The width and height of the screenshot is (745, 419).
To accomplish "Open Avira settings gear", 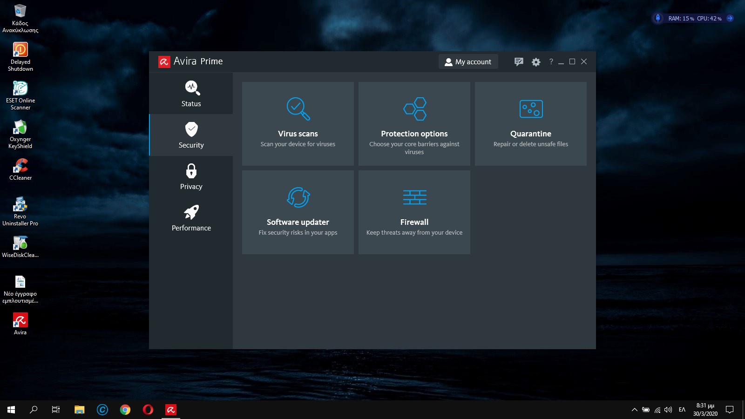I will point(536,62).
